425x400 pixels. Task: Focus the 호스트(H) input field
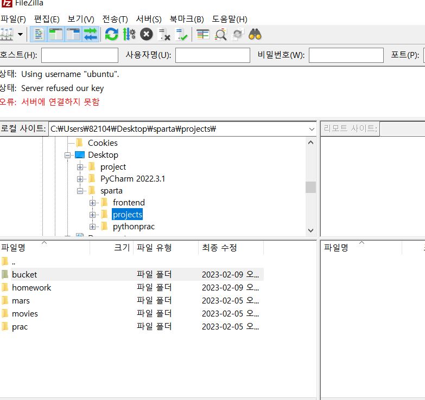pos(80,55)
